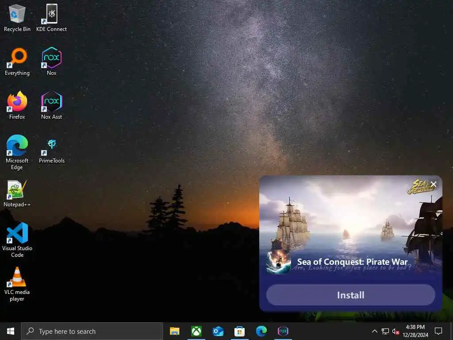Select the Microsoft Edge desktop shortcut
453x340 pixels.
coord(17,152)
